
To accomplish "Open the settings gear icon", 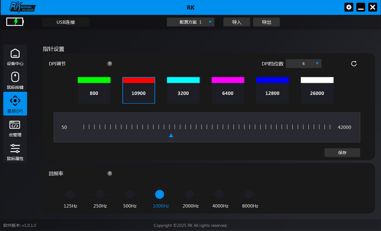I will [349, 7].
